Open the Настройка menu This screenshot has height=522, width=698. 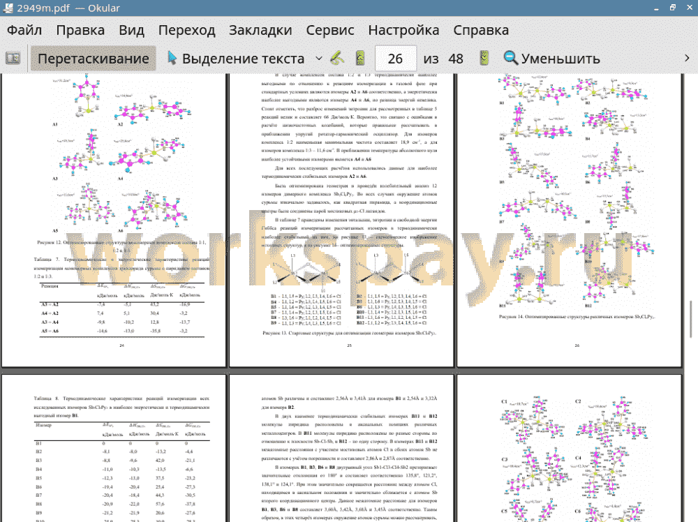[x=403, y=30]
